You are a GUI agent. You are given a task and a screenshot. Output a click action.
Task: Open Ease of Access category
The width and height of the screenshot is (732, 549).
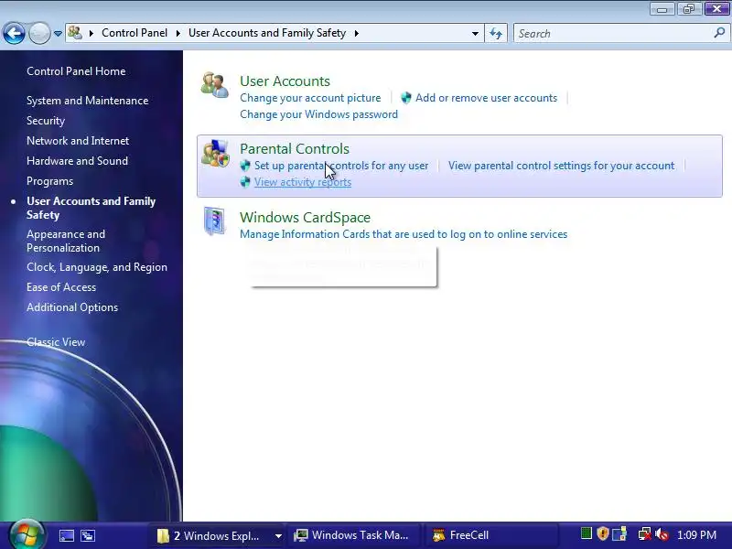coord(61,287)
